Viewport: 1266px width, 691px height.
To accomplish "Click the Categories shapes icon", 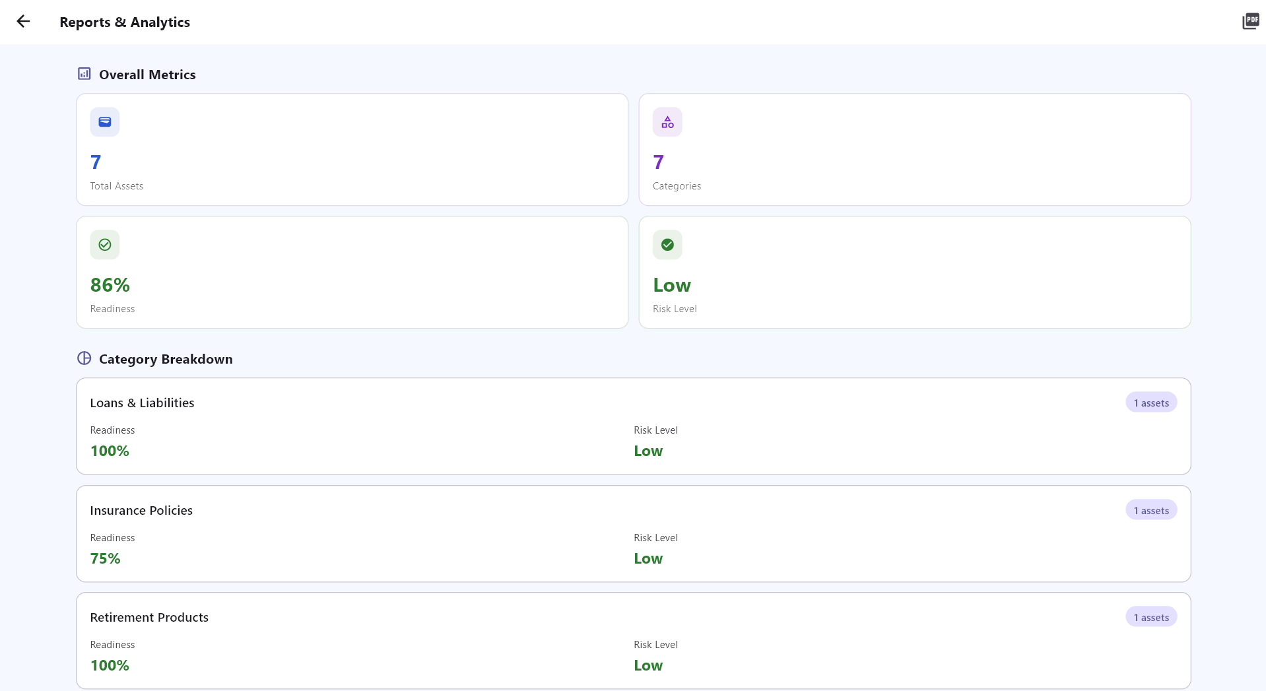I will (x=667, y=122).
